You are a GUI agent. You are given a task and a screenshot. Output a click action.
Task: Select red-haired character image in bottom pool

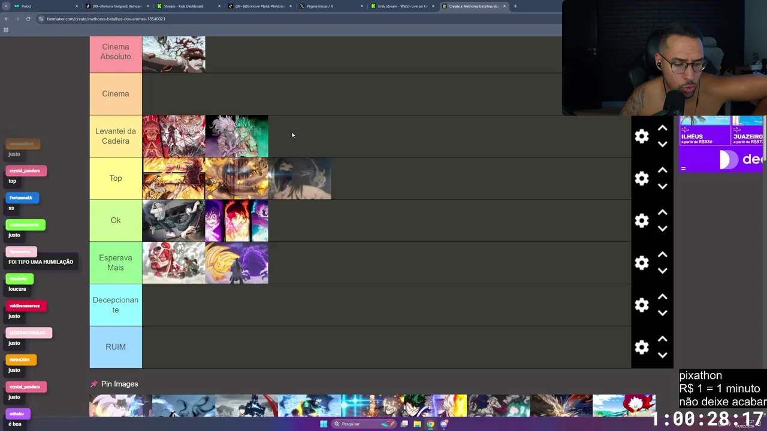tap(624, 405)
